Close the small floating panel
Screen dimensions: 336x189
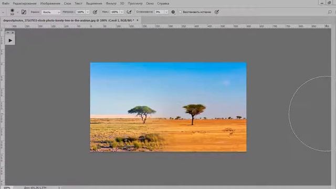coord(13,33)
